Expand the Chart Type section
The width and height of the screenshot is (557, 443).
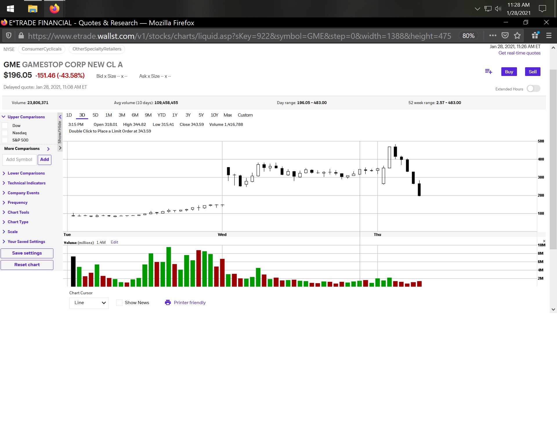18,222
